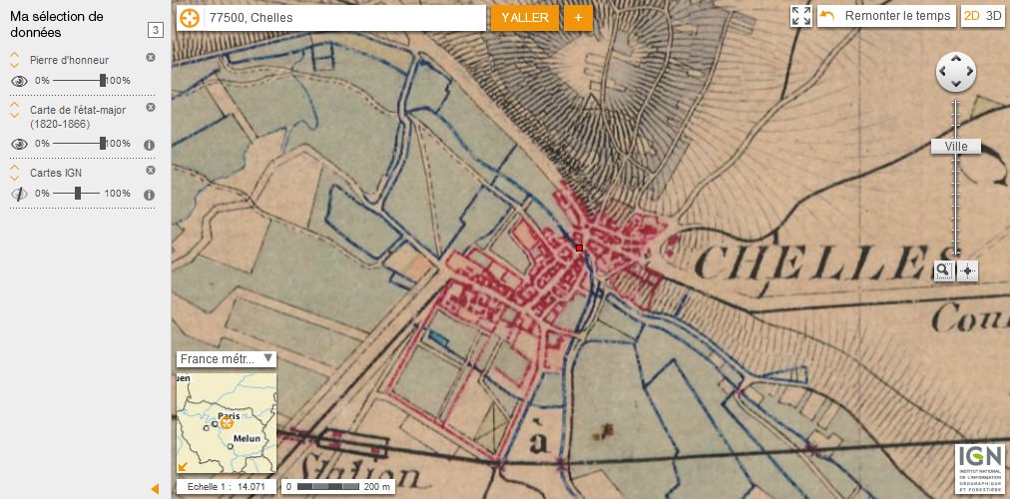Click the Y ALLER button

(524, 18)
